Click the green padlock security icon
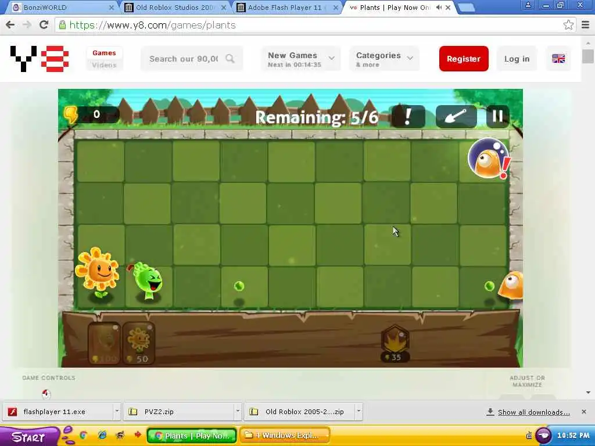This screenshot has height=446, width=595. (x=63, y=25)
